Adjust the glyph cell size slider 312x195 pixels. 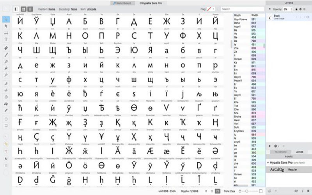[x=246, y=191]
